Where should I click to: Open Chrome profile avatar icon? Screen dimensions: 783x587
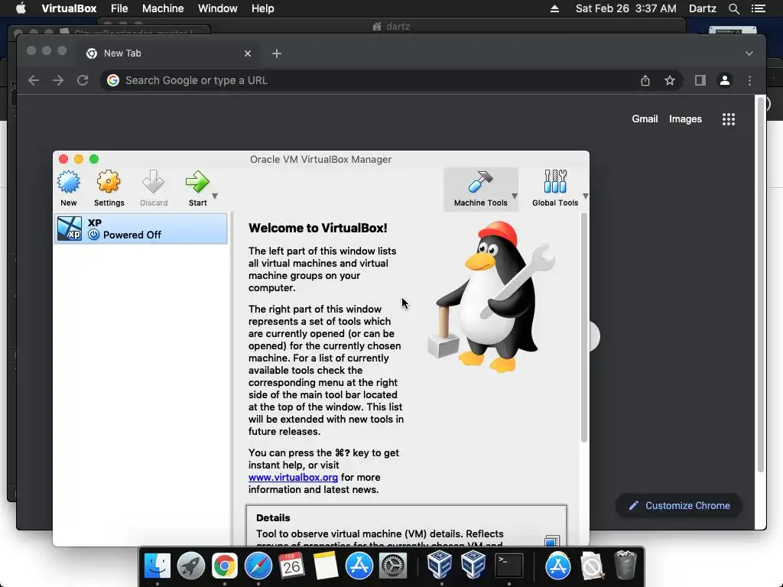click(x=725, y=80)
